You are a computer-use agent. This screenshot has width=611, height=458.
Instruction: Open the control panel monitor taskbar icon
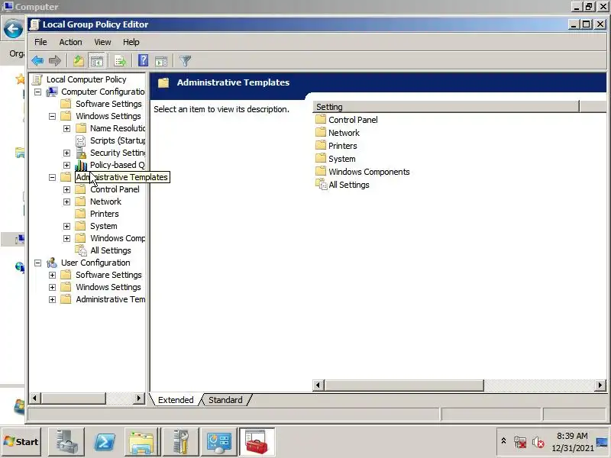(x=218, y=442)
